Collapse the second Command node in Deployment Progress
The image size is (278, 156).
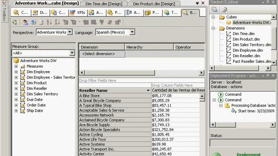(214, 100)
